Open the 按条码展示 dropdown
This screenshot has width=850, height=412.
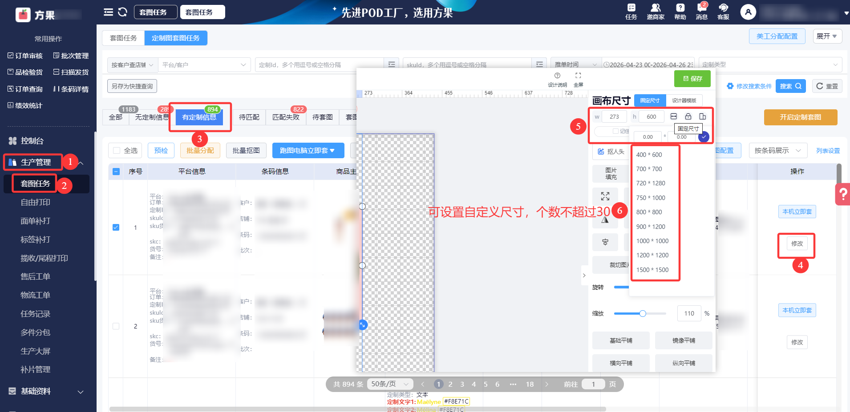pyautogui.click(x=778, y=151)
